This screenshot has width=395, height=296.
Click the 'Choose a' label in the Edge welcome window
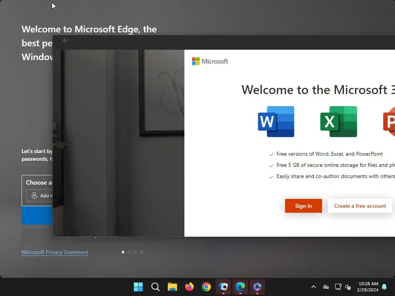tap(39, 182)
